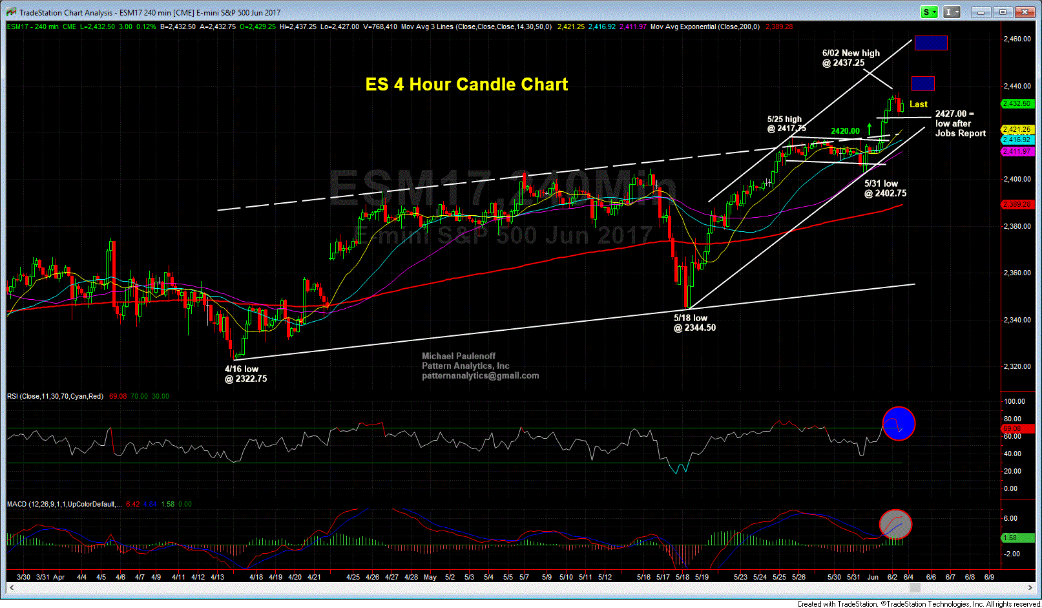This screenshot has width=1042, height=608.
Task: Open the gray I interval-link dropdown
Action: (952, 12)
